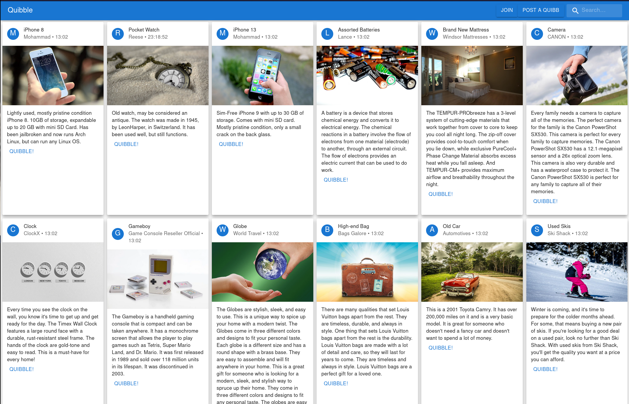This screenshot has height=404, width=629.
Task: Click QUIBBLE! on the Assorted Batteries card
Action: click(x=336, y=180)
